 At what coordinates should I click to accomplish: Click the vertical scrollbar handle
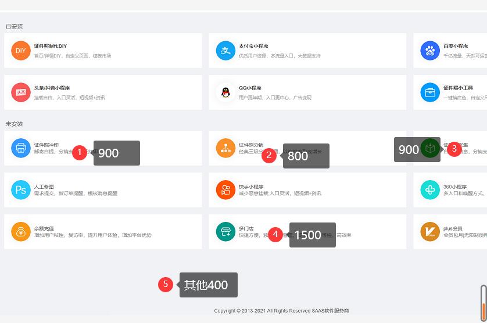[x=483, y=302]
